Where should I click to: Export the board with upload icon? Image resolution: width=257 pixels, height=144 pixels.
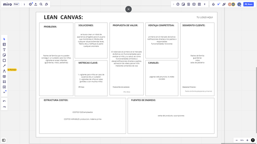(x=36, y=4)
